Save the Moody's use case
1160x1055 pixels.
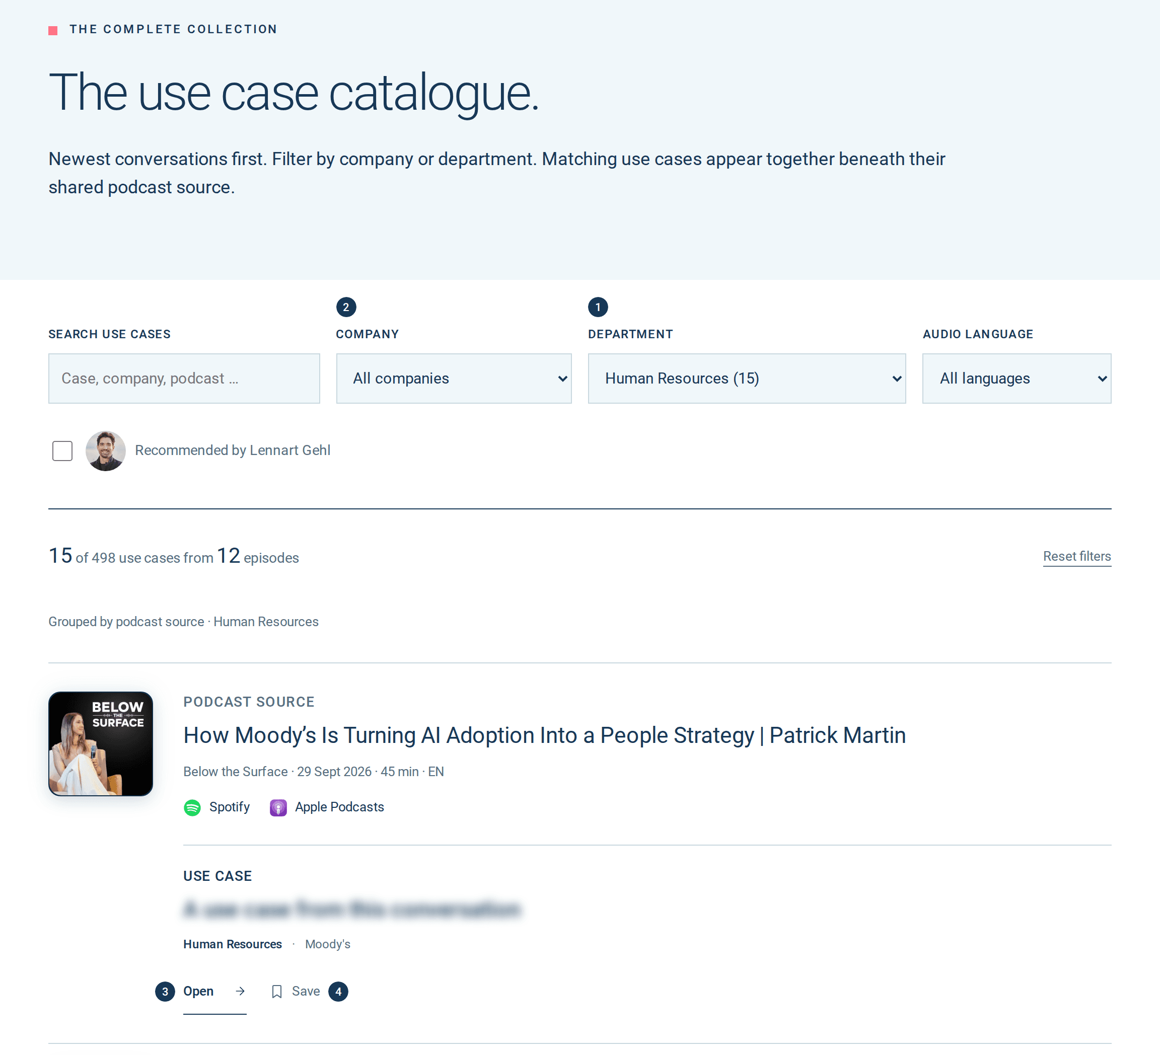296,991
